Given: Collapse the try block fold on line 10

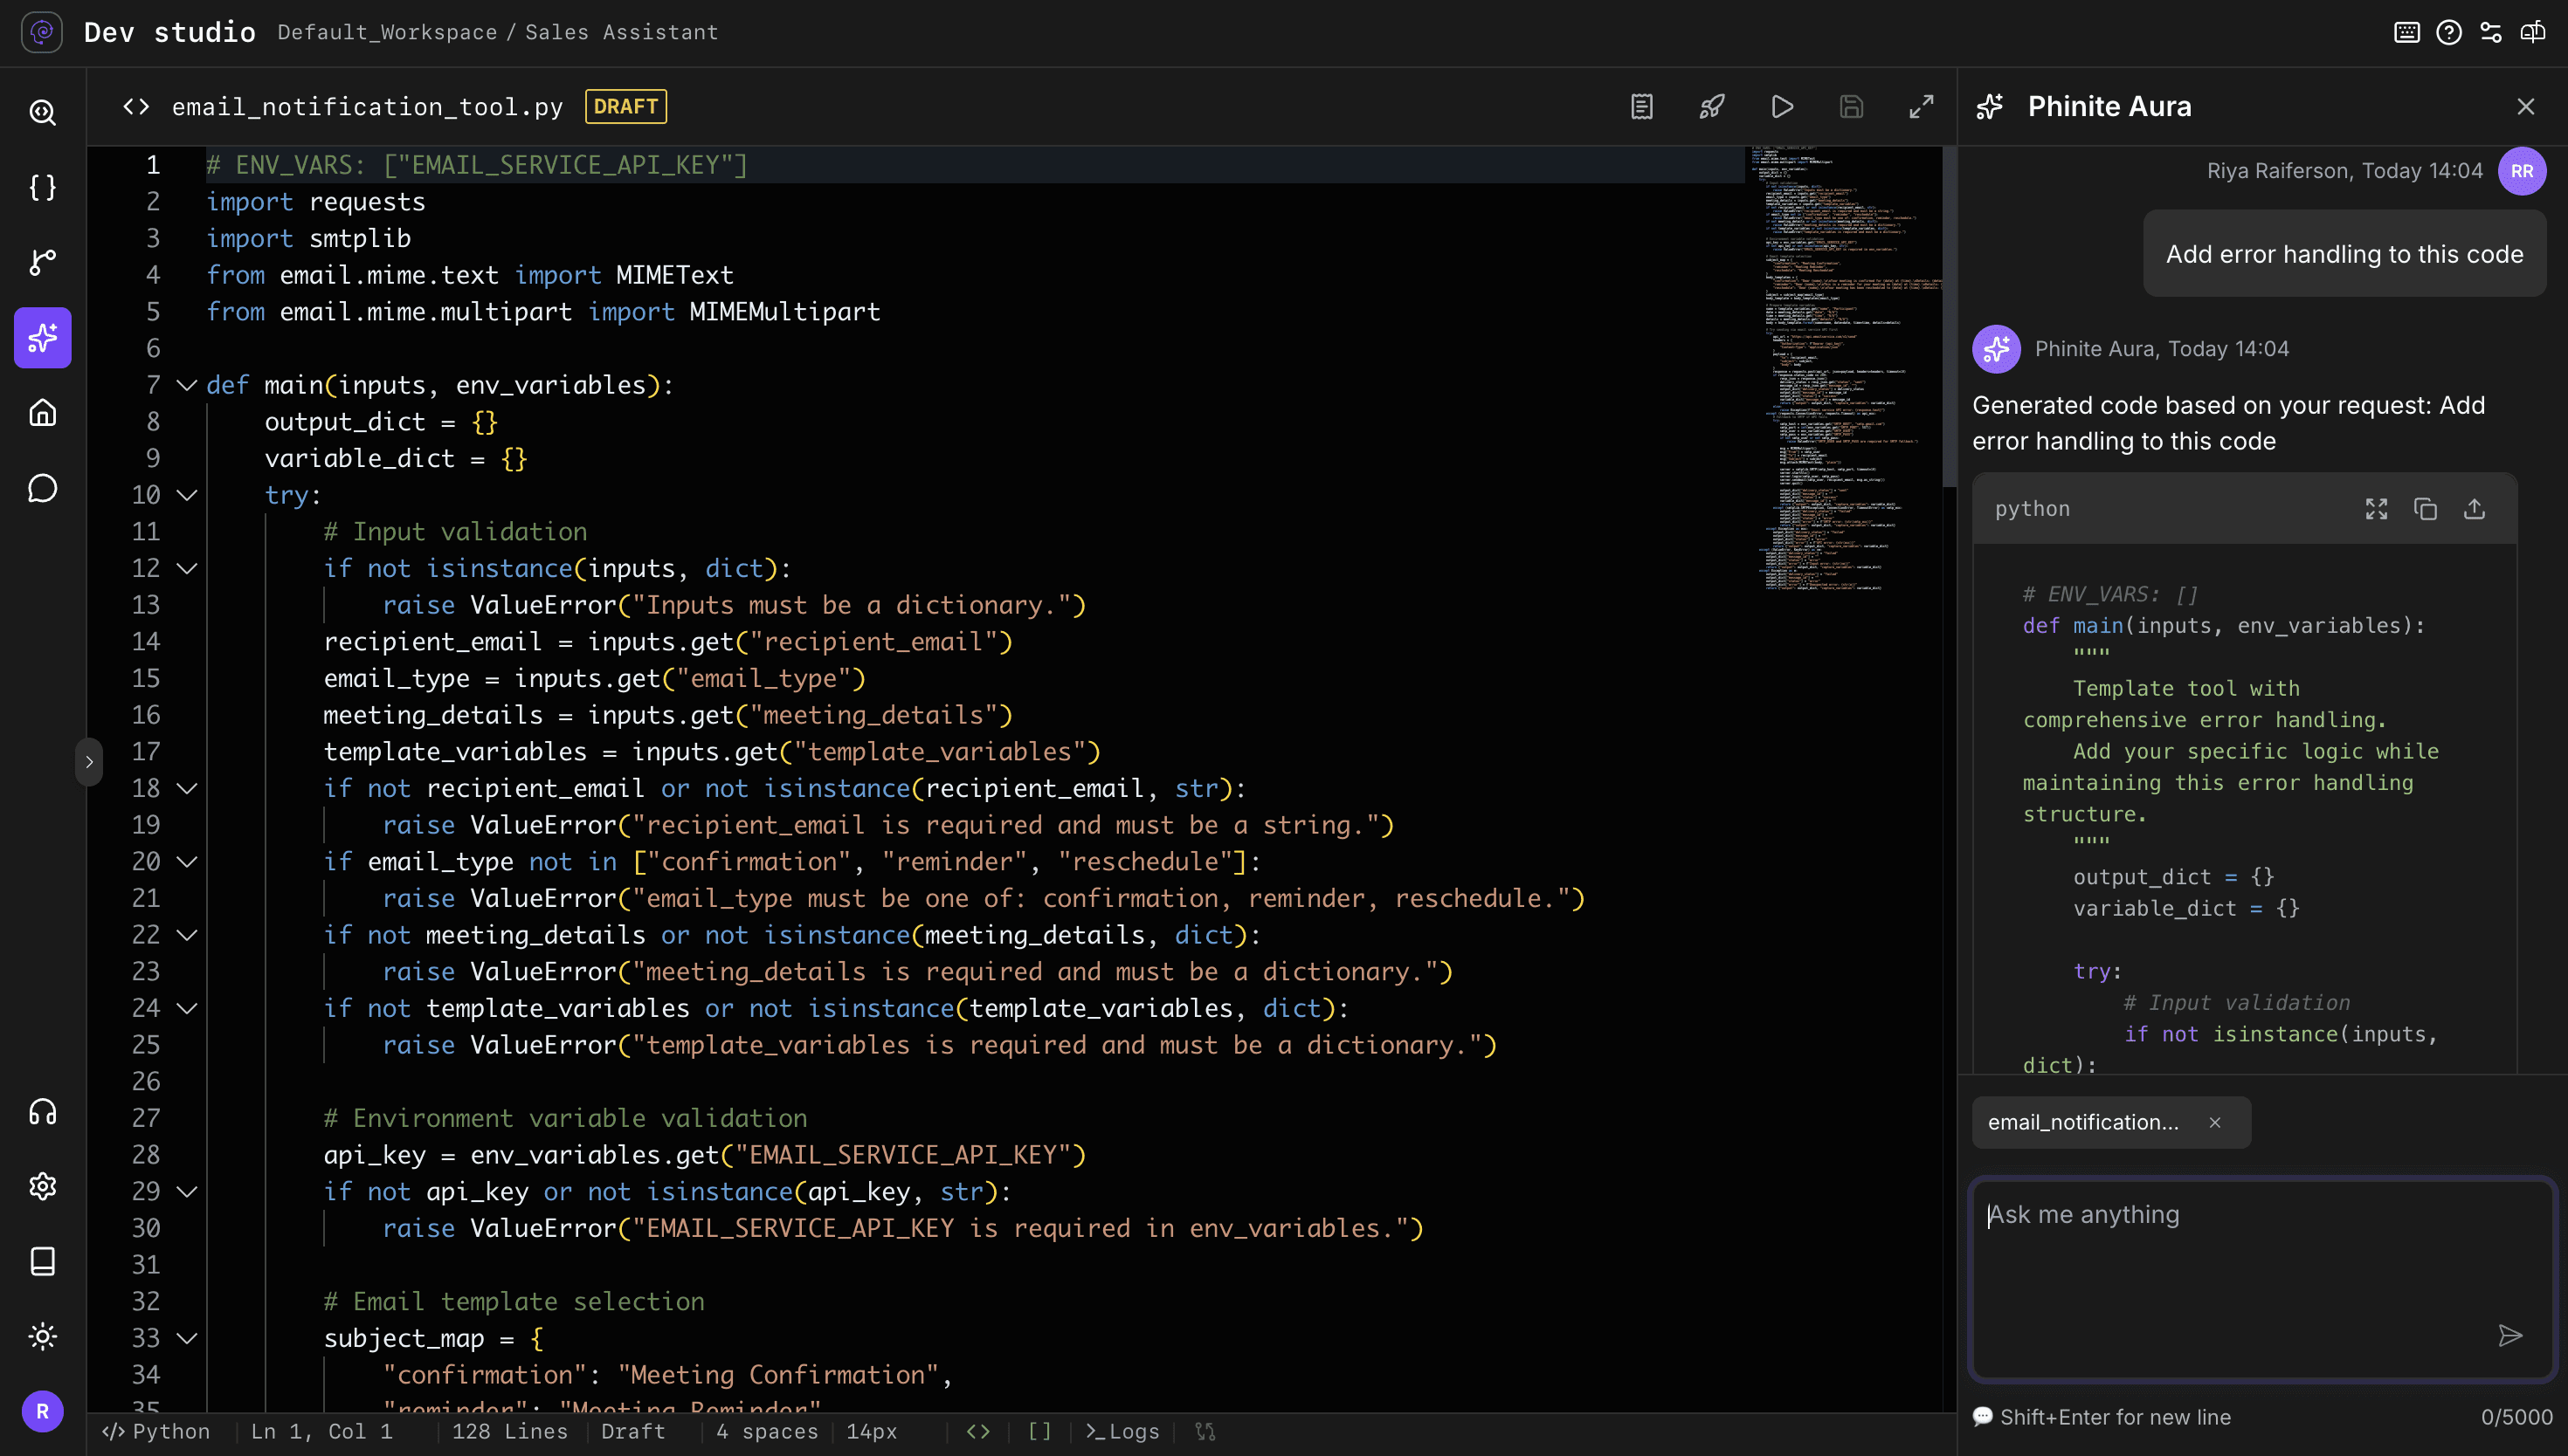Looking at the screenshot, I should pyautogui.click(x=186, y=495).
